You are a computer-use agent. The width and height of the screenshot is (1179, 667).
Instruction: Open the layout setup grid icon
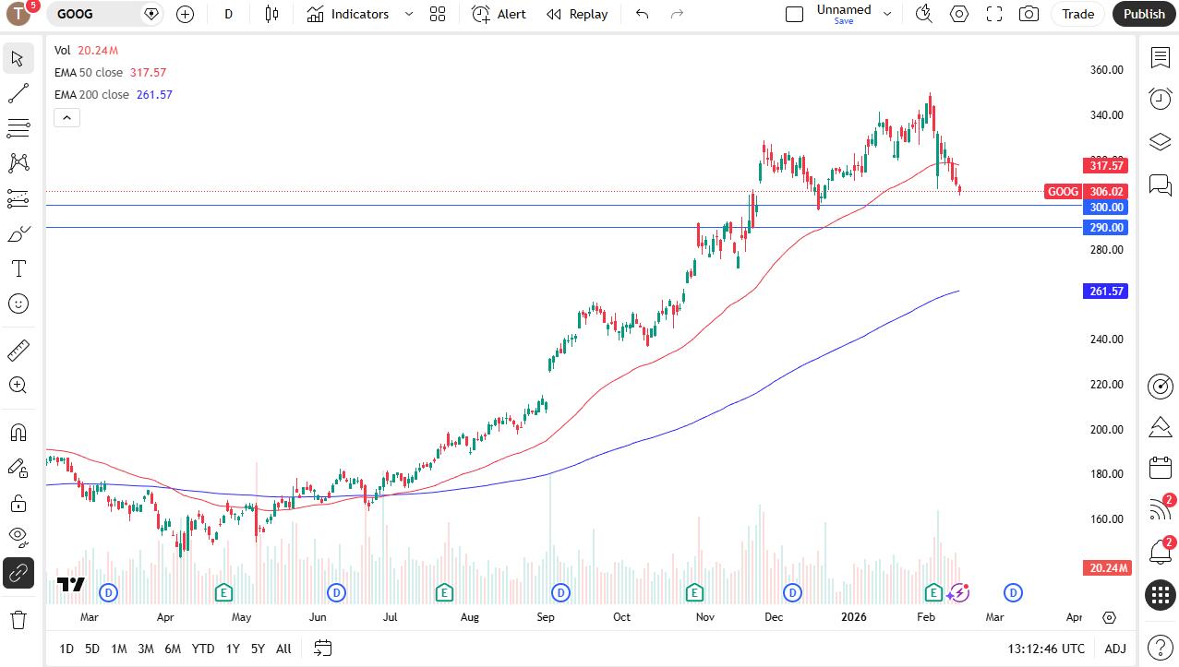[x=438, y=14]
